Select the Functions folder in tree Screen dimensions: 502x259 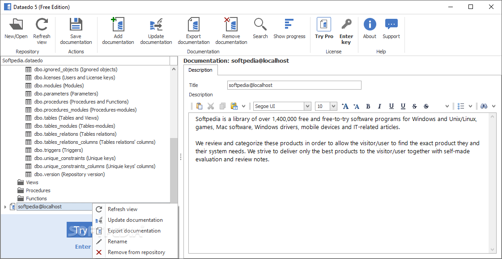point(32,199)
